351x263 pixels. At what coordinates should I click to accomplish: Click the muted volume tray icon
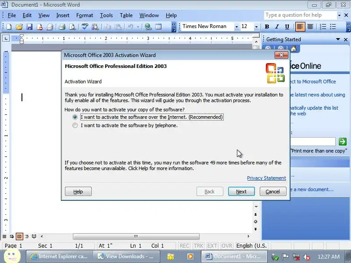click(306, 257)
